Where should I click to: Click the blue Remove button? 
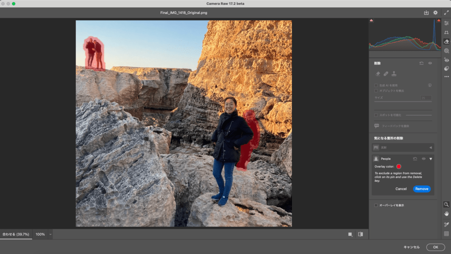click(x=421, y=189)
